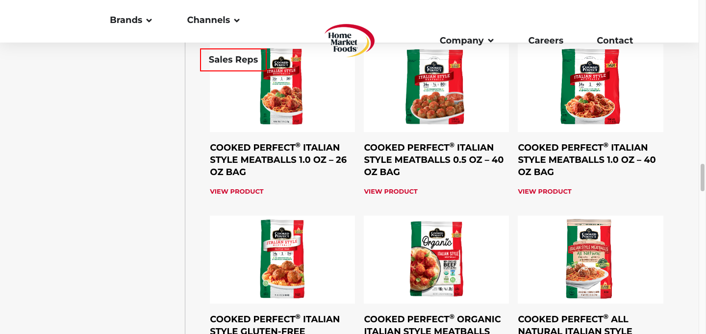The height and width of the screenshot is (334, 706).
Task: Click the Organic Italian Style meatballs image
Action: (436, 259)
